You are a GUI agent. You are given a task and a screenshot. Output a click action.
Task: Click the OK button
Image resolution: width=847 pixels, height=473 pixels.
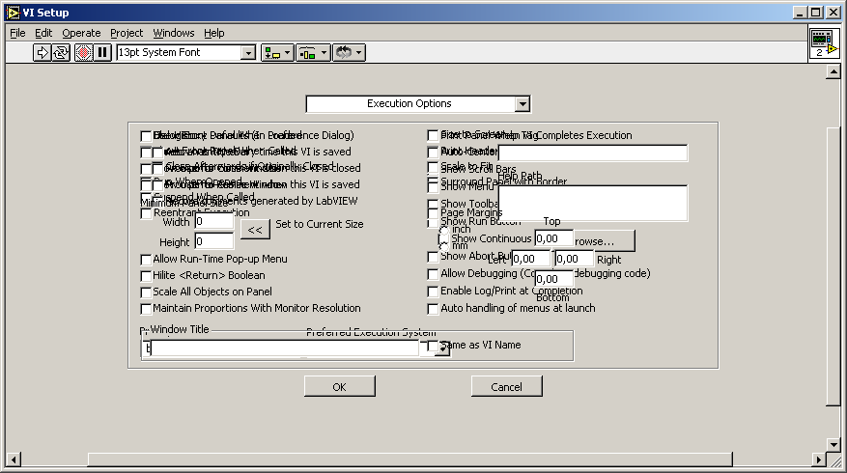pos(339,387)
